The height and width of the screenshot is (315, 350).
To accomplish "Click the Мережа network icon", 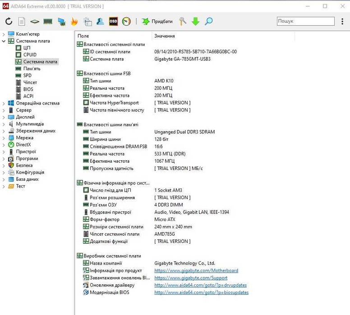I will point(11,138).
